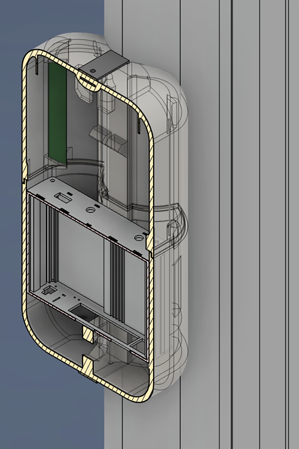Click keyed cutout at left of lower plate
This screenshot has height=449, width=299.
(48, 291)
